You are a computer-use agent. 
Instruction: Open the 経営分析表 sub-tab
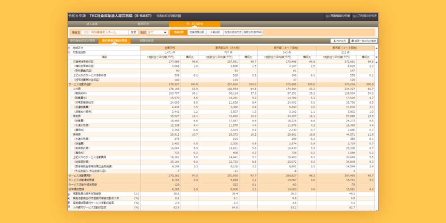click(x=146, y=41)
